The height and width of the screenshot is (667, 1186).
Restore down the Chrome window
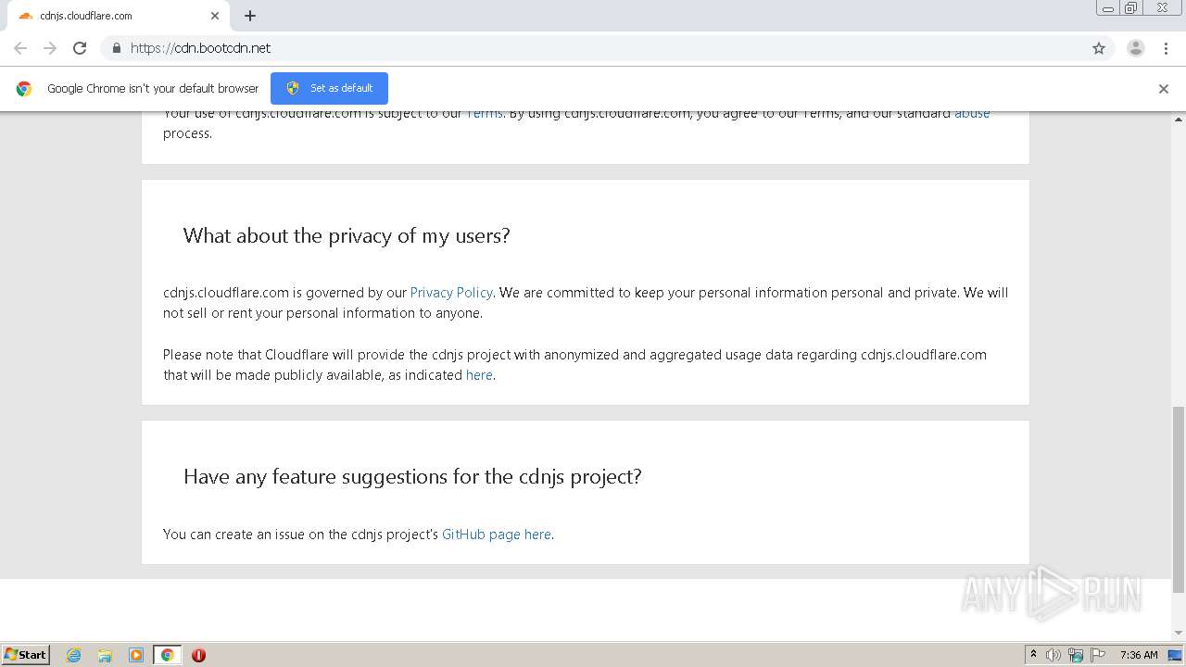tap(1131, 8)
